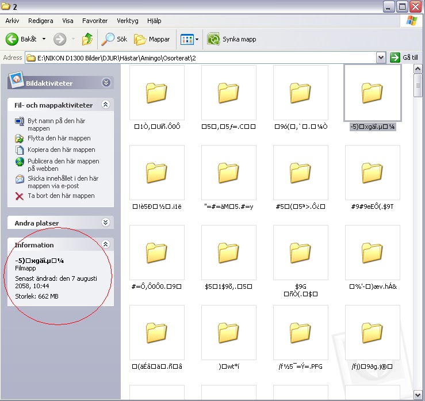Open the address bar path dropdown
The width and height of the screenshot is (425, 401).
click(381, 58)
